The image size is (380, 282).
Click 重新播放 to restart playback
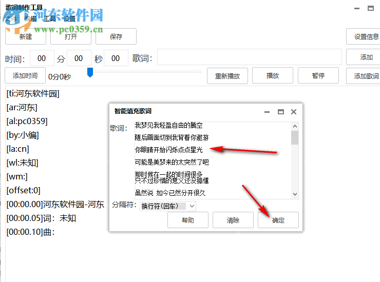227,76
